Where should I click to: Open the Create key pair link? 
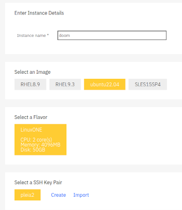[58, 195]
